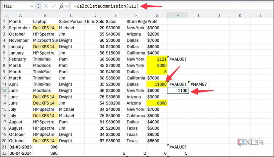The height and width of the screenshot is (157, 274).
Task: Click the Enter checkmark icon in formula bar
Action: [53, 6]
